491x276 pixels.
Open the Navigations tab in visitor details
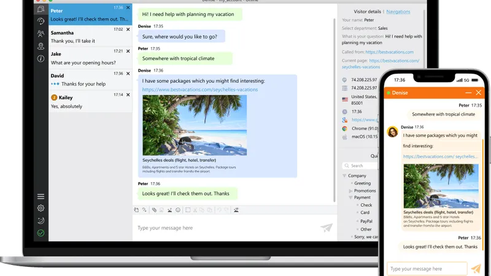(398, 12)
